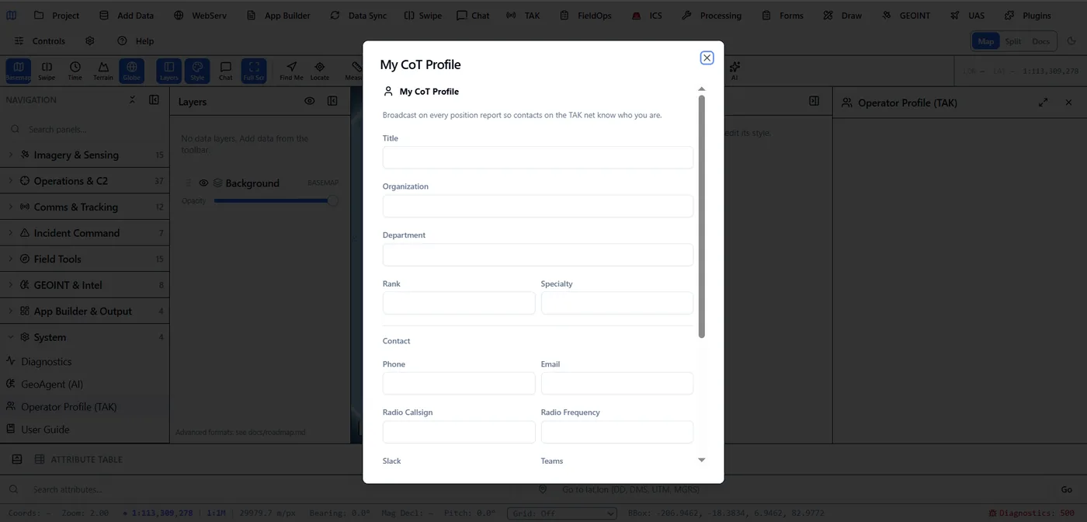Viewport: 1087px width, 522px height.
Task: Open the Project menu
Action: pos(57,16)
